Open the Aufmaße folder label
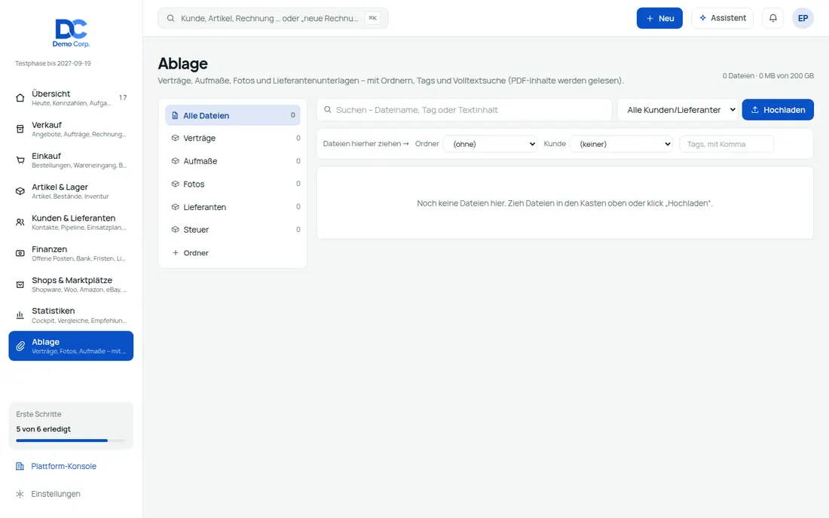The height and width of the screenshot is (518, 829). [x=200, y=161]
